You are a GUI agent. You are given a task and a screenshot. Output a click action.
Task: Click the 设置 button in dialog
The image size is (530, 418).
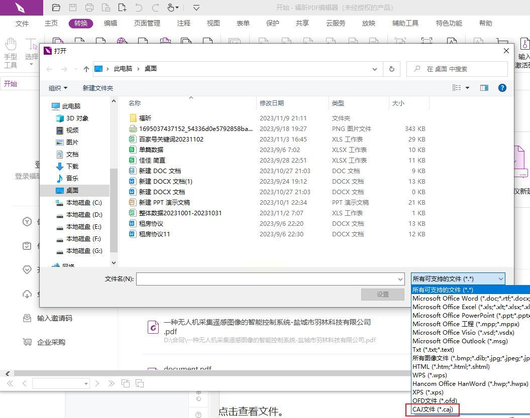coord(383,295)
